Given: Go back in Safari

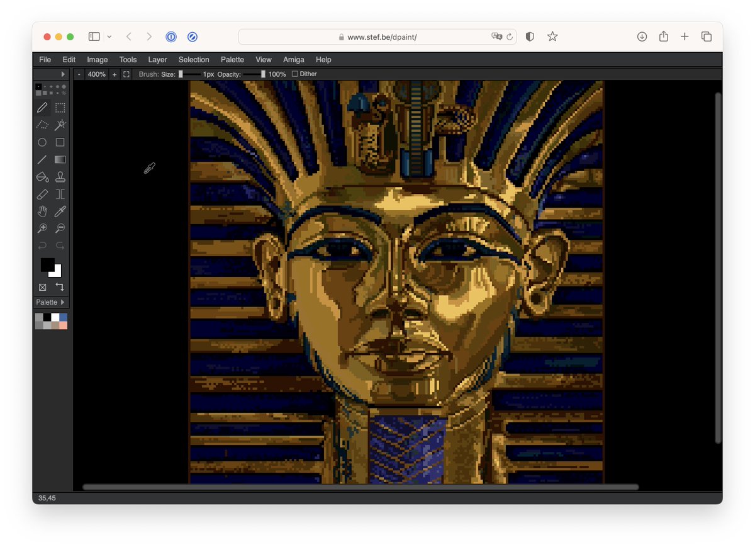Looking at the screenshot, I should tap(128, 37).
